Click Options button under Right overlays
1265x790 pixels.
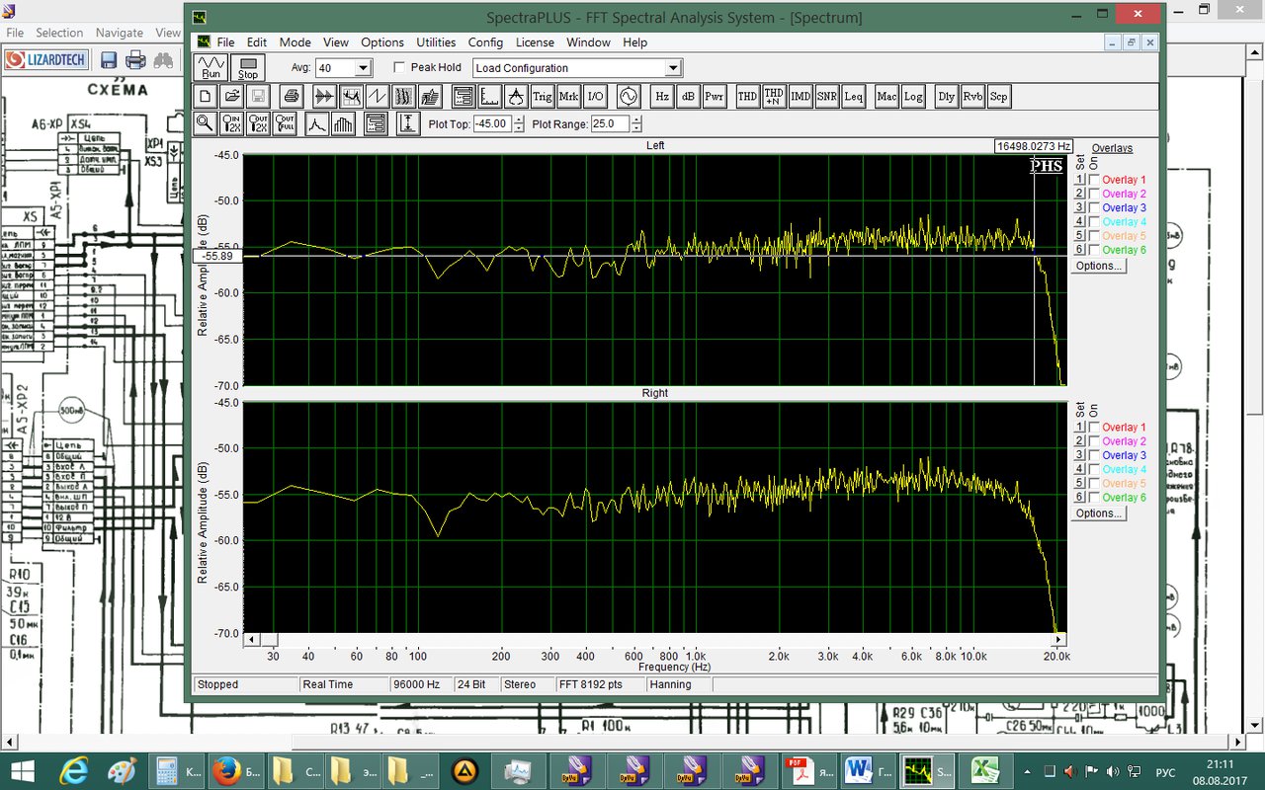coord(1098,513)
